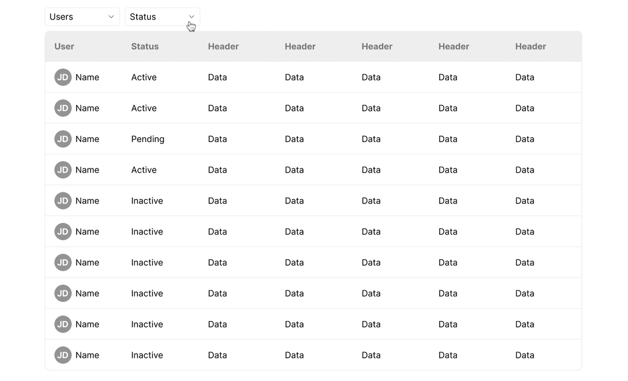Open the Users dropdown
The image size is (628, 381).
82,17
